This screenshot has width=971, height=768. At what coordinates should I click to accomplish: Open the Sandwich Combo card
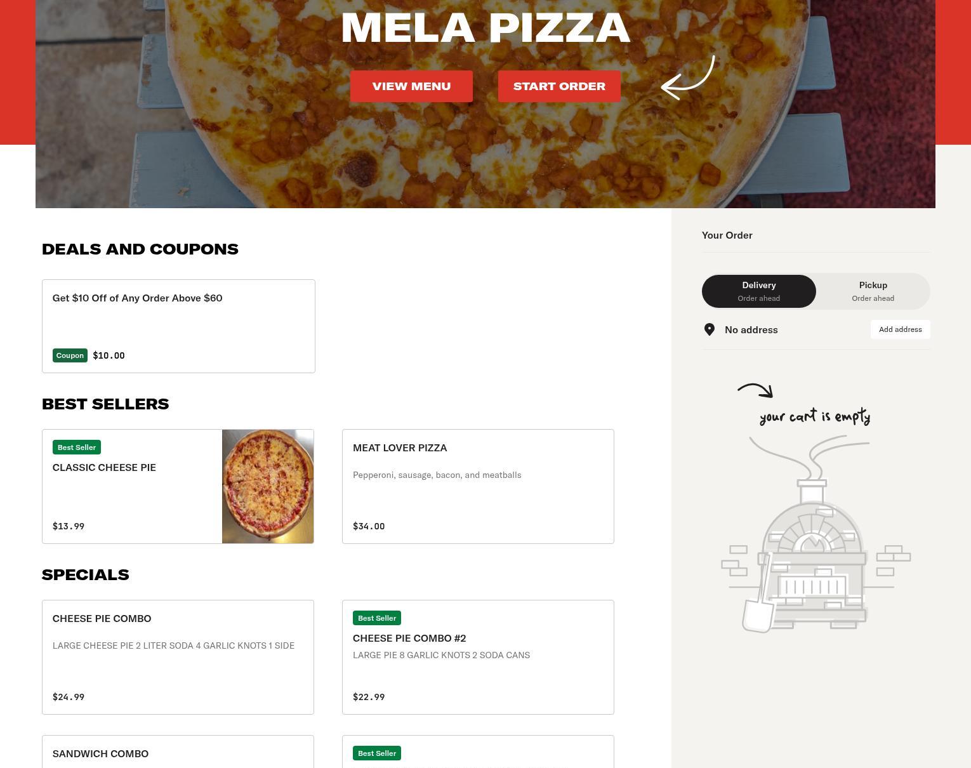pyautogui.click(x=178, y=752)
